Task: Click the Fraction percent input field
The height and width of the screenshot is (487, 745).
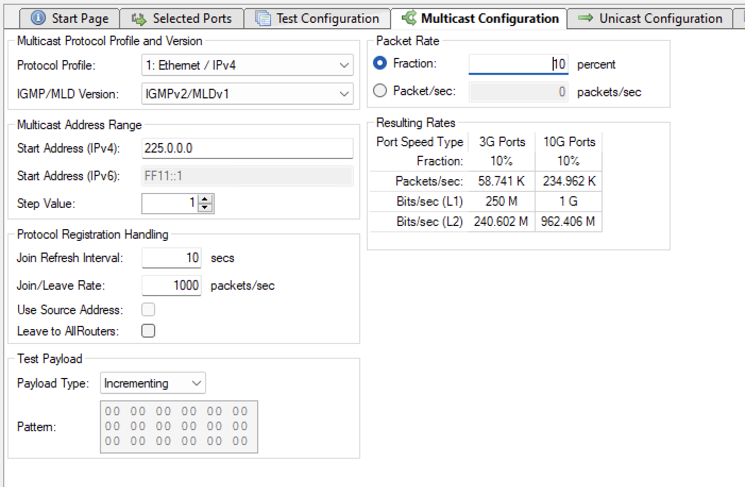Action: click(x=518, y=64)
